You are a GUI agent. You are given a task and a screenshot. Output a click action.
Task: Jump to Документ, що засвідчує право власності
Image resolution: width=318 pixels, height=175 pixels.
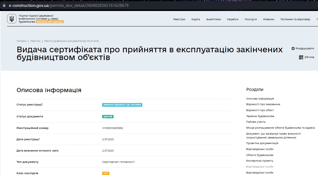point(273,135)
